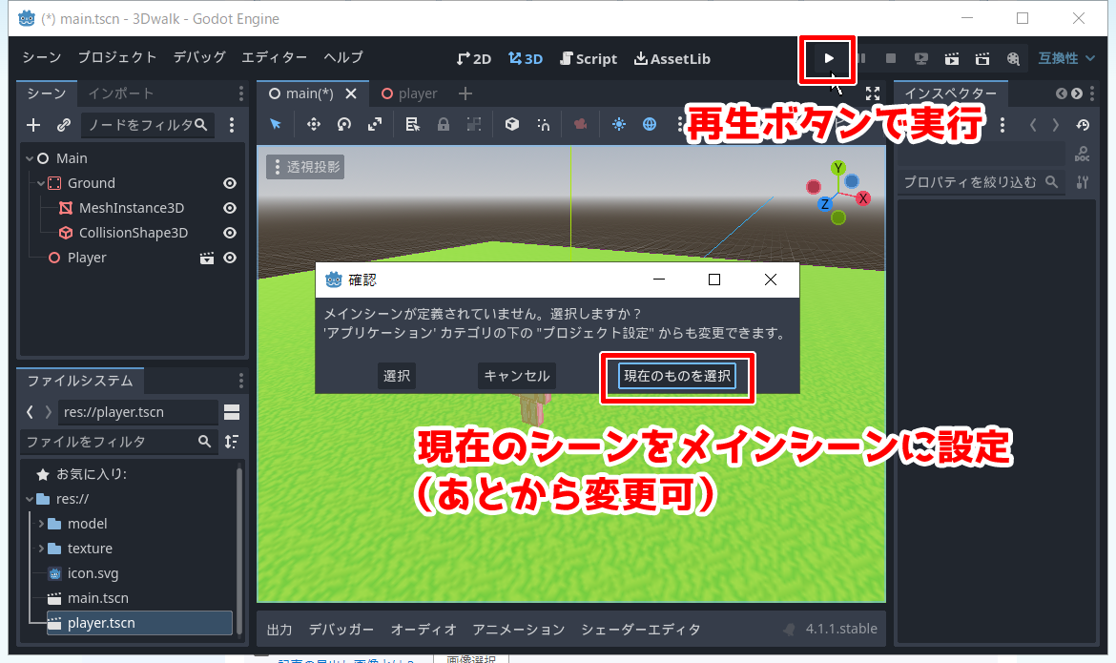Toggle use local space cube icon
The height and width of the screenshot is (663, 1116).
pyautogui.click(x=511, y=125)
